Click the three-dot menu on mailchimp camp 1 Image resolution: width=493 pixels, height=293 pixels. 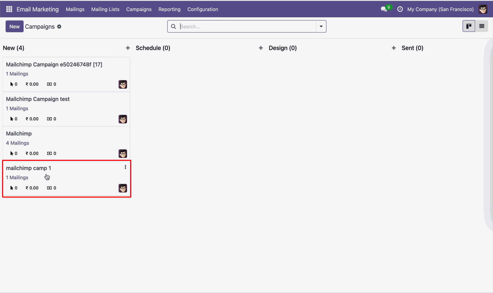pyautogui.click(x=125, y=167)
